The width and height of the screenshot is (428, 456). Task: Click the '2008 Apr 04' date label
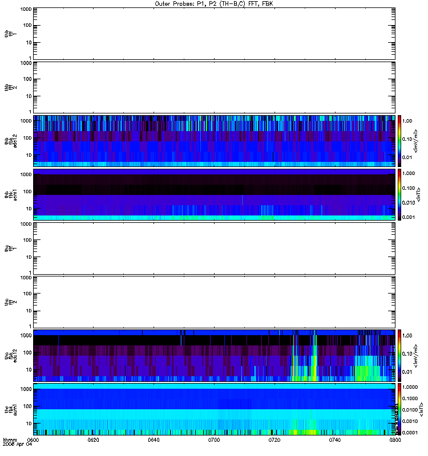pos(18,445)
